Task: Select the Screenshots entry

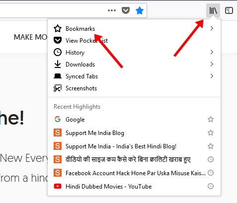Action: [x=134, y=88]
